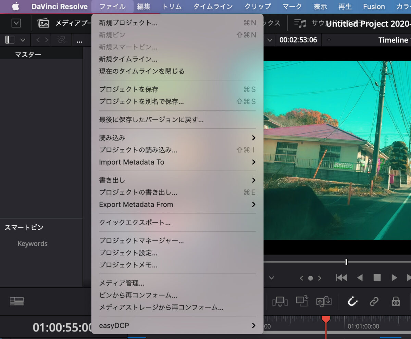Choose プロジェクトを保存 from the File menu

click(177, 90)
